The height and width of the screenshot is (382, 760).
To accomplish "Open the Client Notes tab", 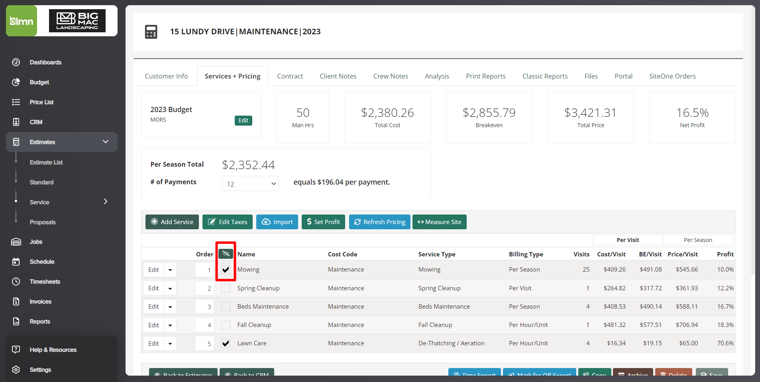I will 338,76.
